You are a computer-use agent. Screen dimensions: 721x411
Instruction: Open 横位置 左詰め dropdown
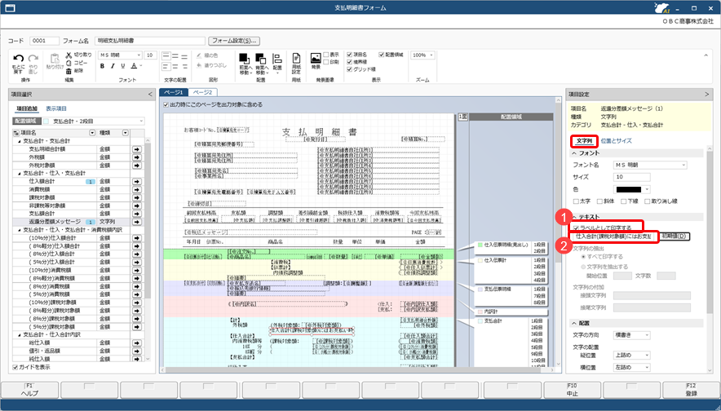click(x=647, y=367)
